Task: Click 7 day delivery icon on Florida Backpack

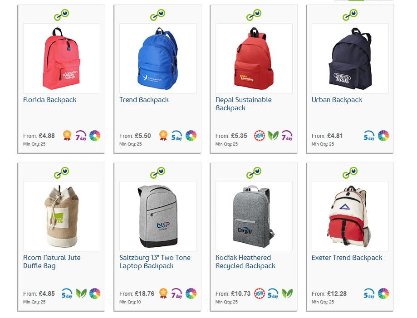Action: [x=81, y=136]
